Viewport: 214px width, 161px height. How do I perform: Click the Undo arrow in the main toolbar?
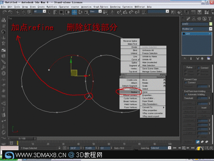[5, 12]
